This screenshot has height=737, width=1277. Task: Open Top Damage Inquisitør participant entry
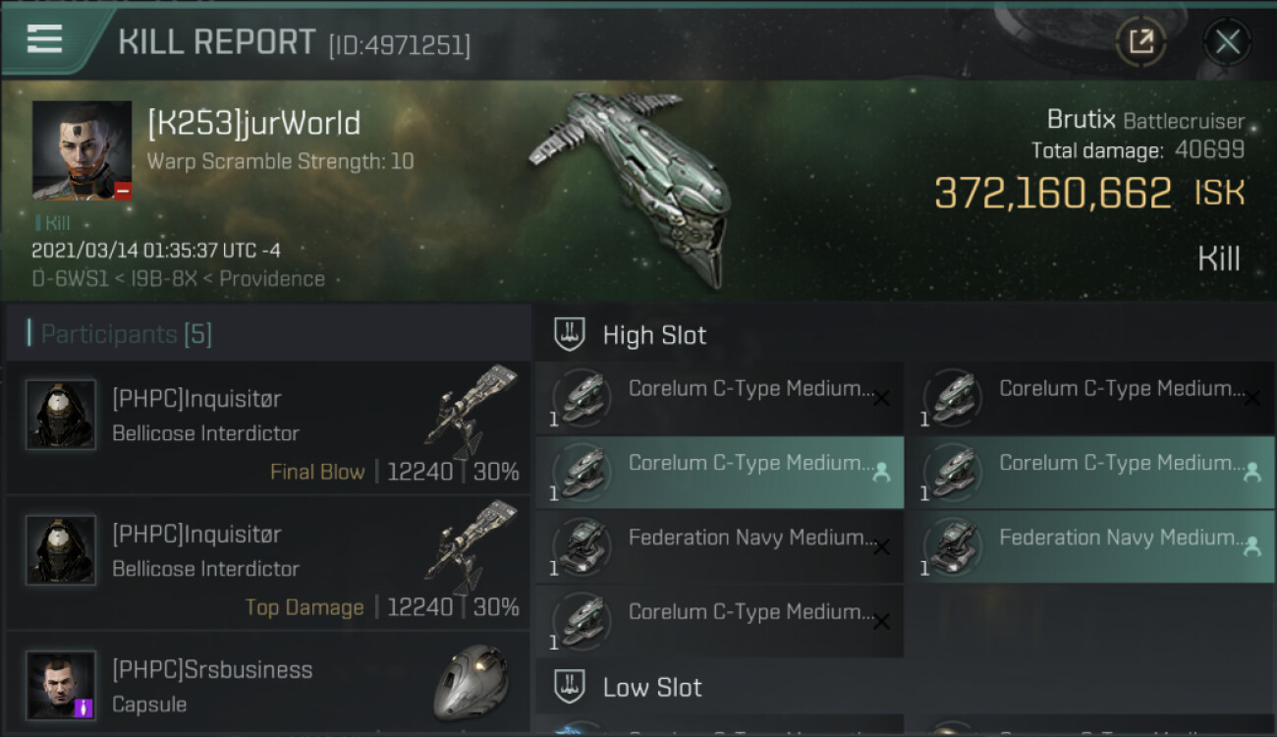coord(267,563)
